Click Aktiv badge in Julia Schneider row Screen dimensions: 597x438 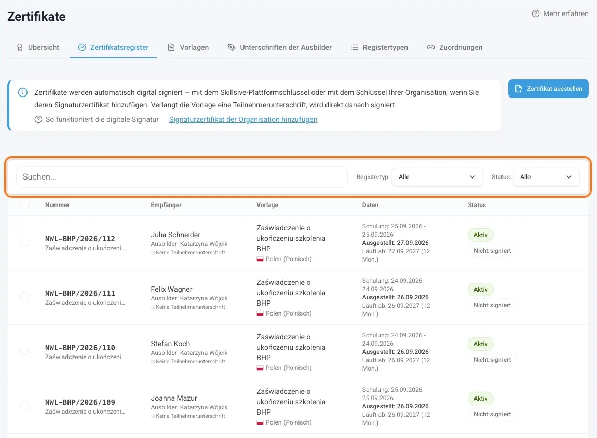coord(481,235)
